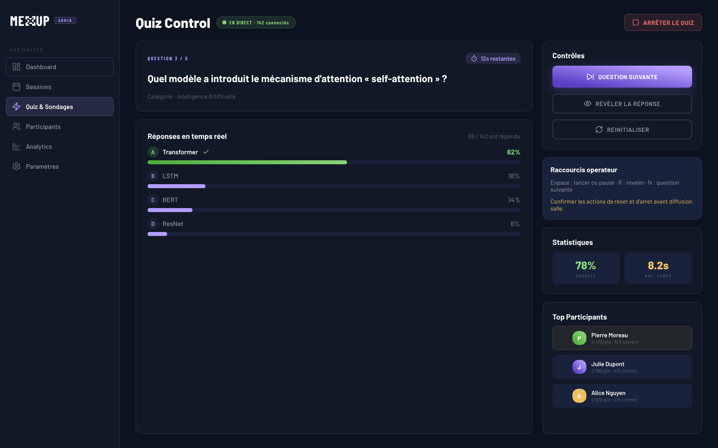Navigate to Analytics
Screen dimensions: 718x448
(60, 146)
